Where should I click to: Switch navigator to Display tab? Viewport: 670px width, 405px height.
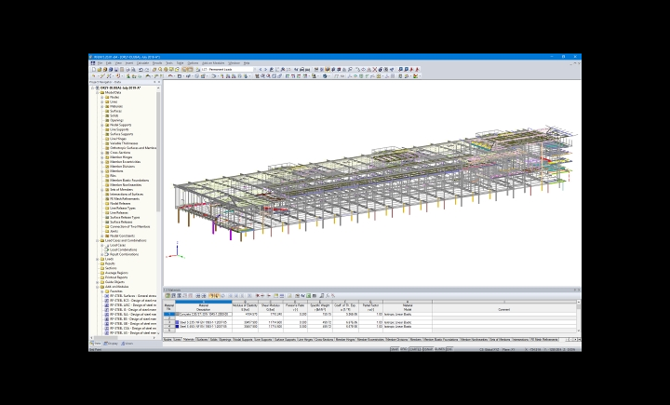coord(111,344)
